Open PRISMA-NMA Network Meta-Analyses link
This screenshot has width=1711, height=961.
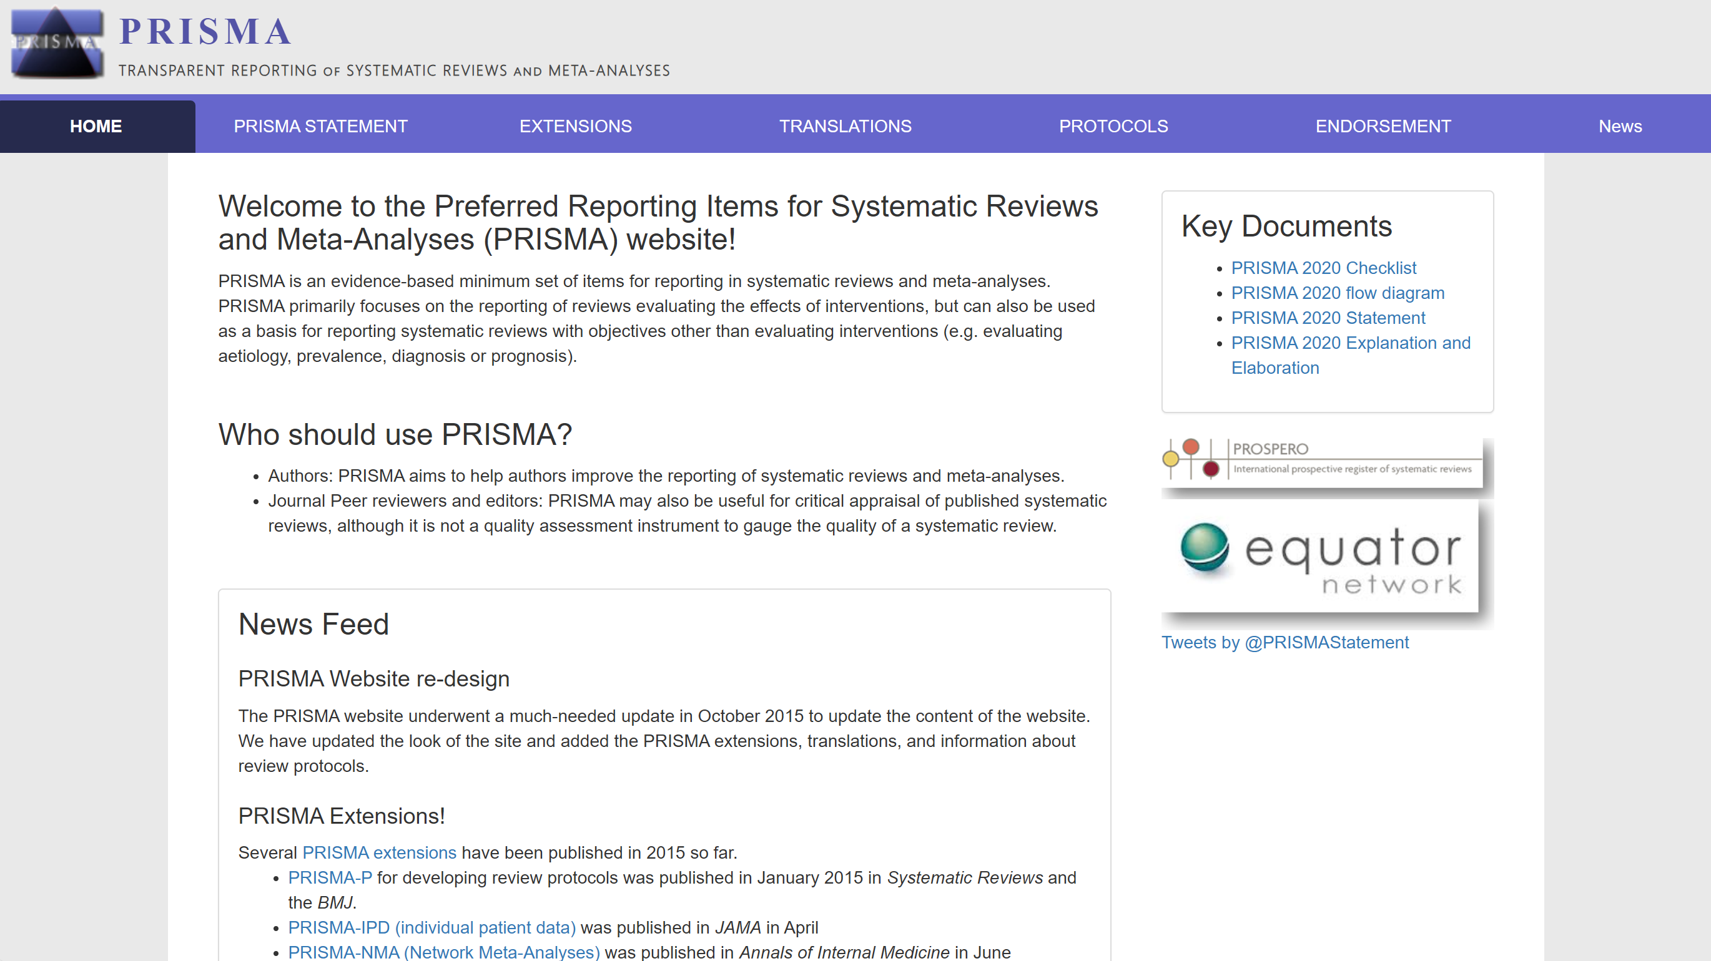click(x=444, y=952)
